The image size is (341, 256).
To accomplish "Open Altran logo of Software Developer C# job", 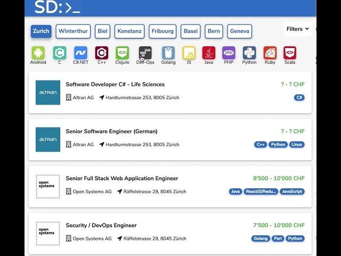I will [48, 92].
